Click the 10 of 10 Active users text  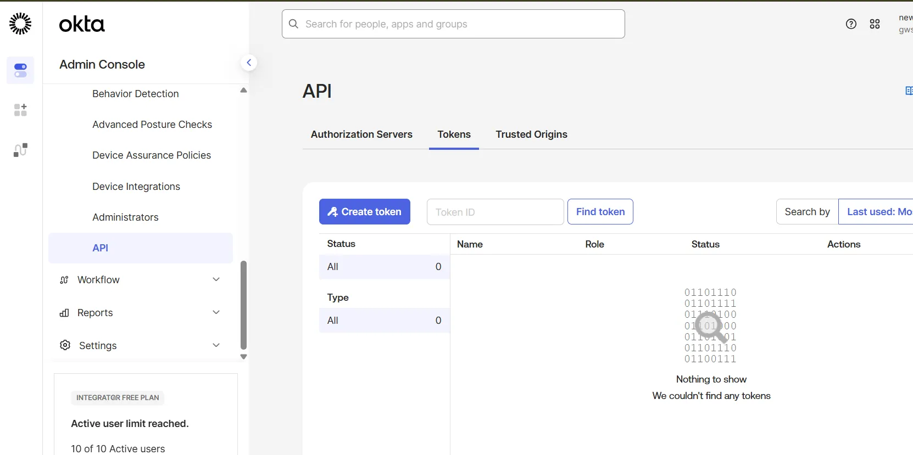(x=118, y=449)
